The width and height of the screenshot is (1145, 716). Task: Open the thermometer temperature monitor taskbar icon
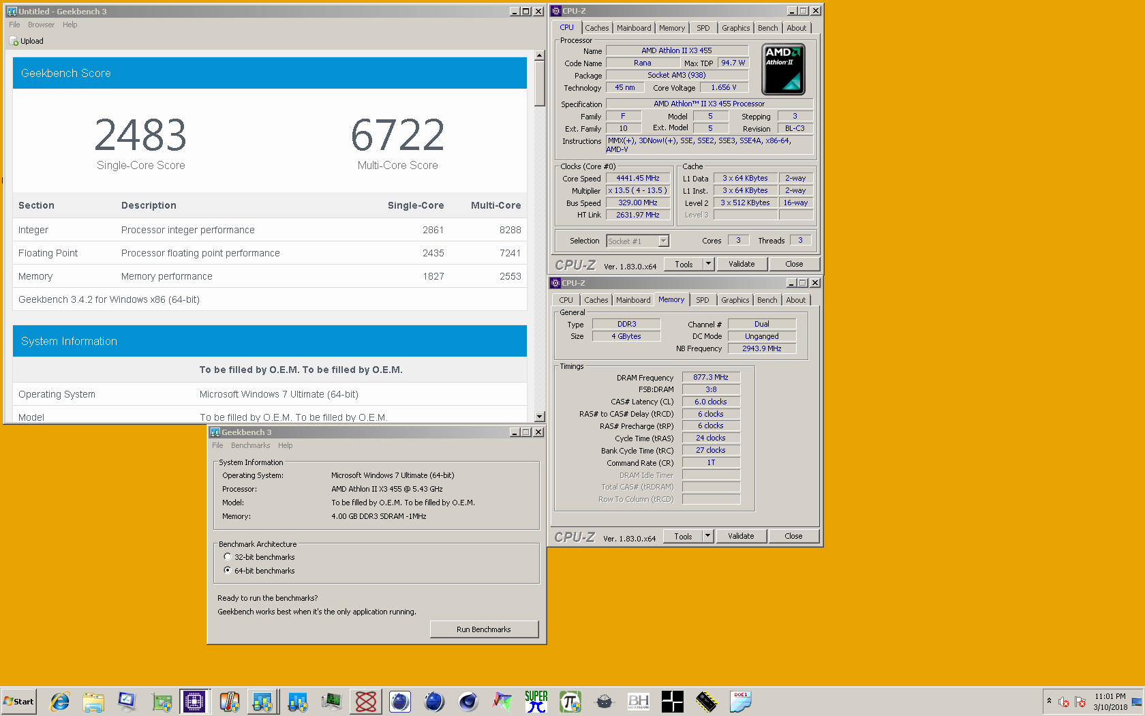pyautogui.click(x=230, y=701)
